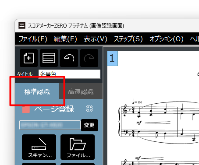Click the blurred scanner name field

point(50,125)
